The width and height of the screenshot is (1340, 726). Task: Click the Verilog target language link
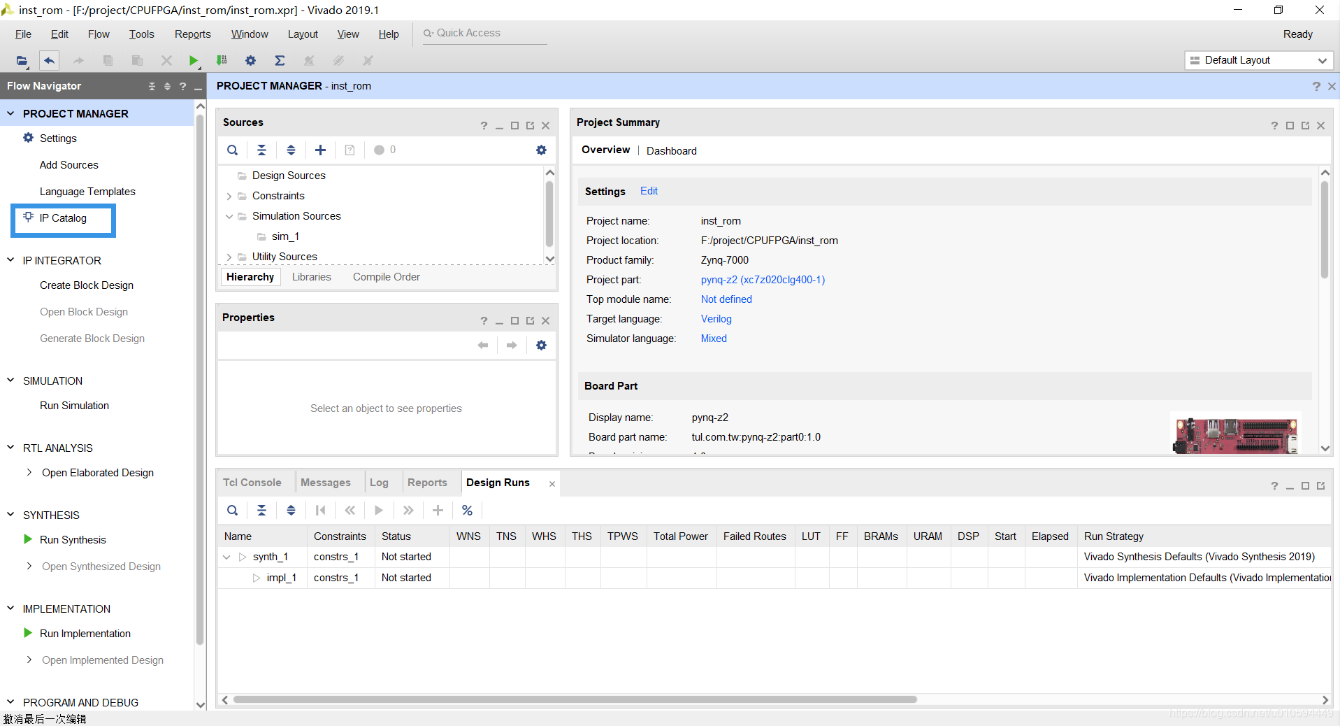point(716,319)
